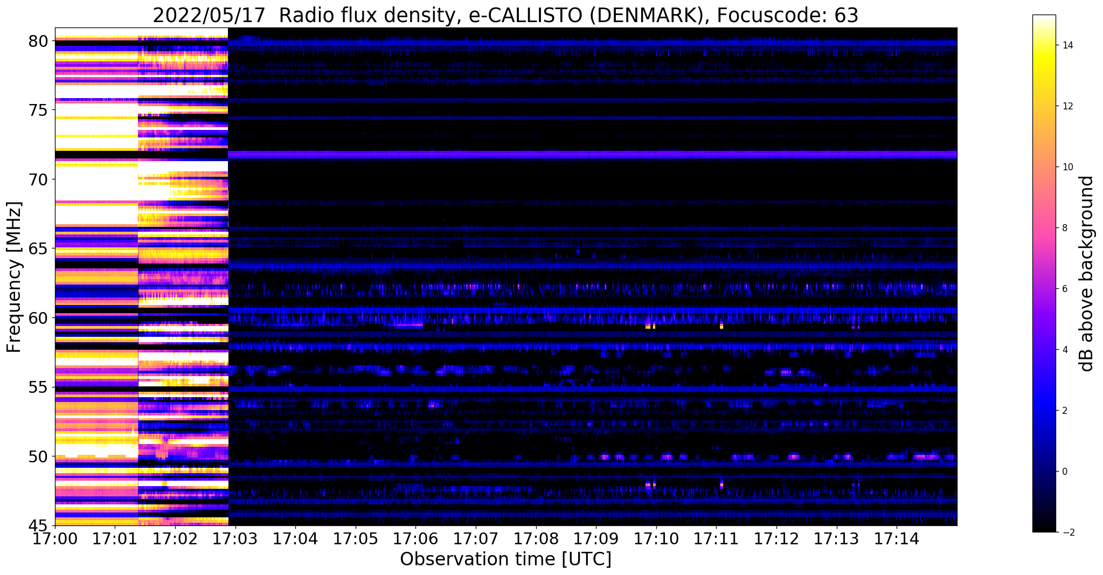Pick the 17:13 time tick label
Viewport: 1103px width, 575px height.
click(836, 539)
